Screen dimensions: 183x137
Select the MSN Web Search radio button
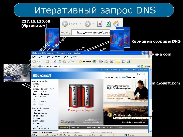pos(120,77)
